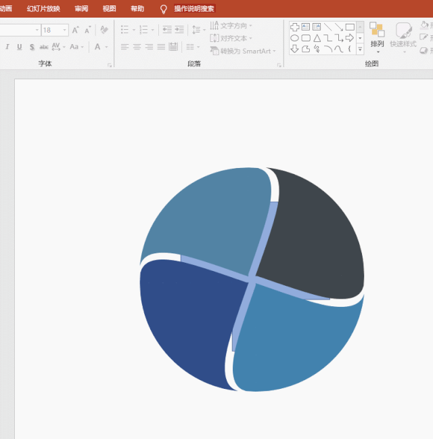
Task: Click the clear formatting icon
Action: (x=104, y=30)
